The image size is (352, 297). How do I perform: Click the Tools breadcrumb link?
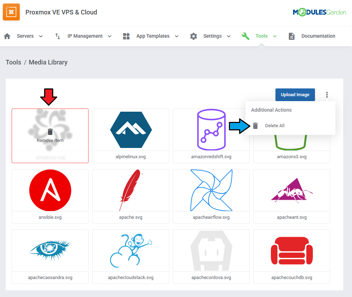13,62
